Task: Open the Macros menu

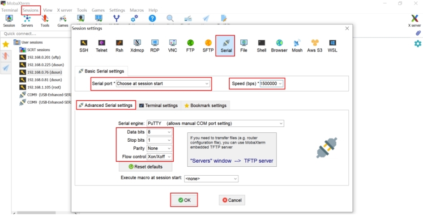Action: (x=137, y=10)
